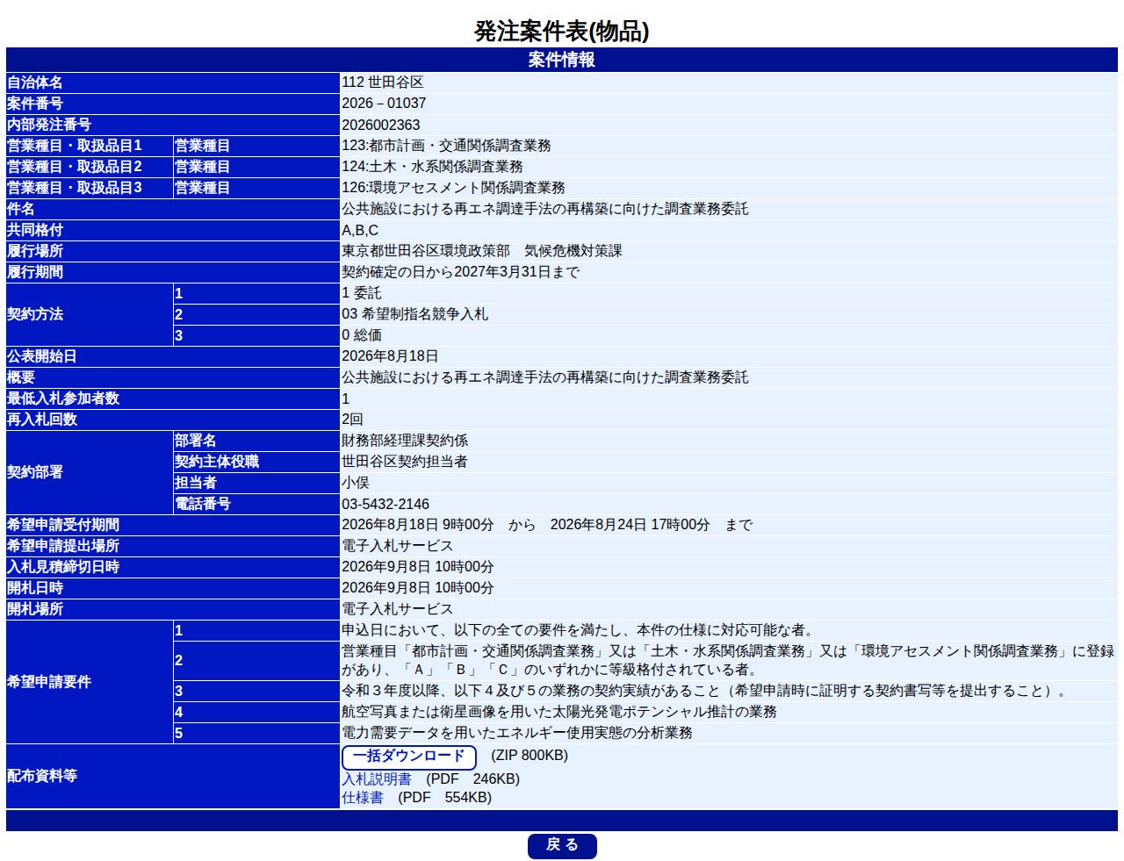Click contract method value 1 委託
This screenshot has width=1124, height=861.
click(x=362, y=293)
